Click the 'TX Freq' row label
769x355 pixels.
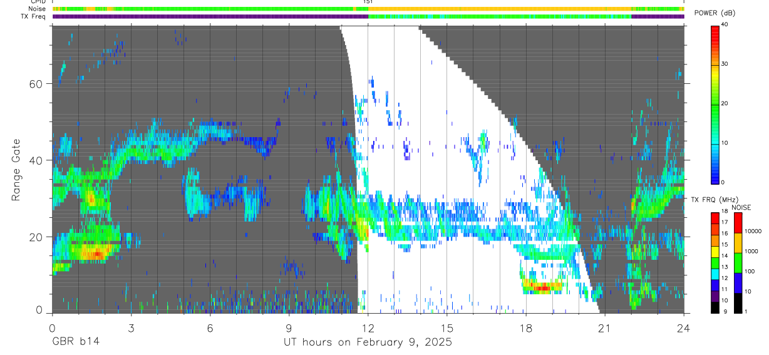[x=34, y=16]
